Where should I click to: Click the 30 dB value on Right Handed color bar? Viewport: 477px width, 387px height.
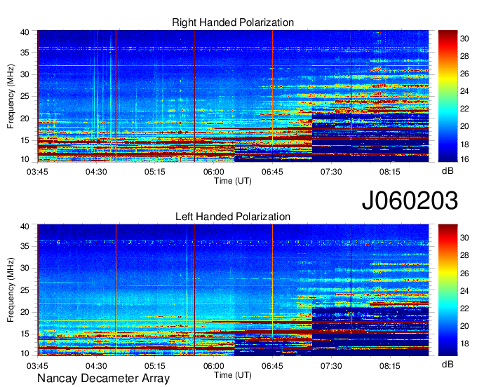(x=464, y=39)
